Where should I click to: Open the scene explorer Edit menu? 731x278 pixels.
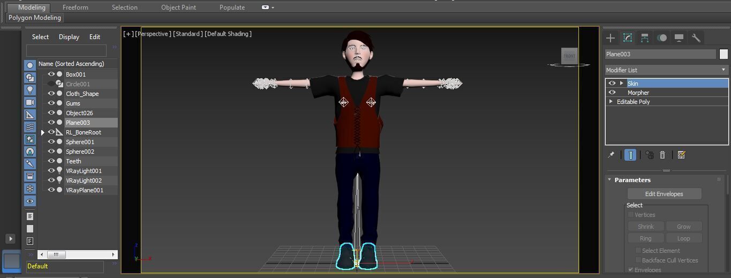95,37
